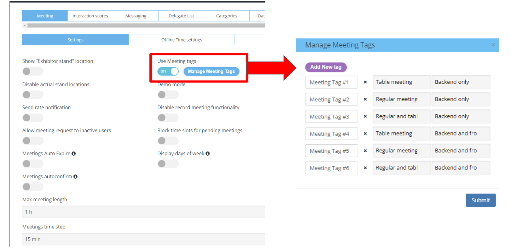Close the Manage Meeting Tags dialog
The height and width of the screenshot is (249, 511).
pos(493,45)
